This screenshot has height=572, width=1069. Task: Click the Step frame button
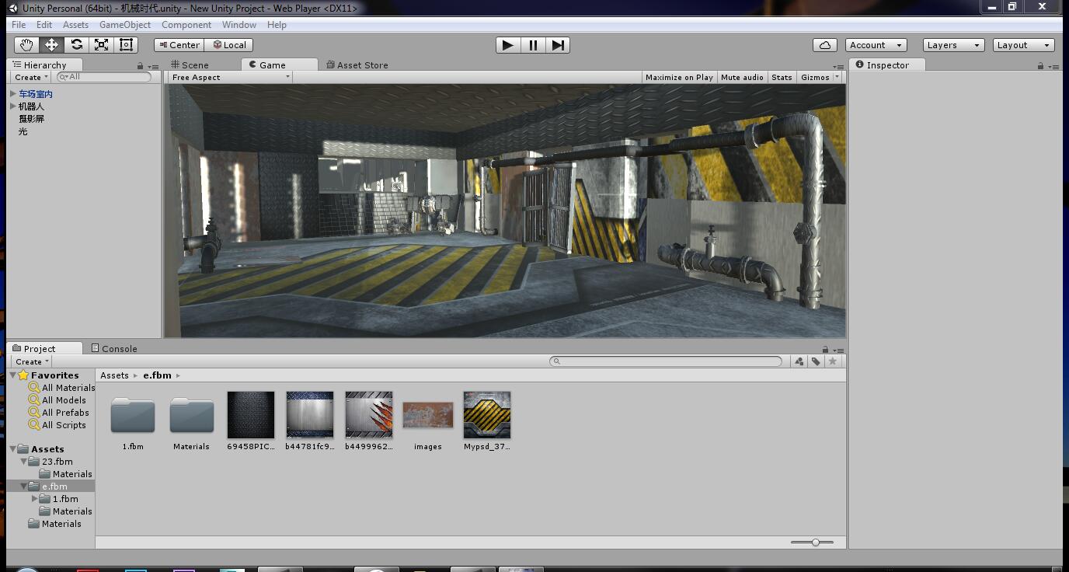558,45
